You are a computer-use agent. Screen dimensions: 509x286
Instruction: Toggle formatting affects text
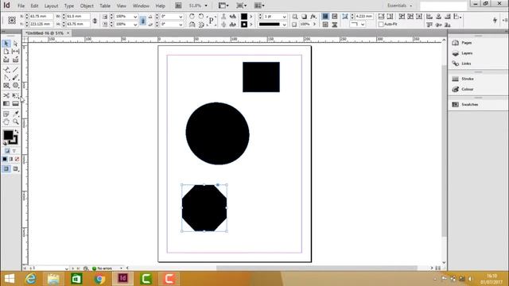point(14,151)
